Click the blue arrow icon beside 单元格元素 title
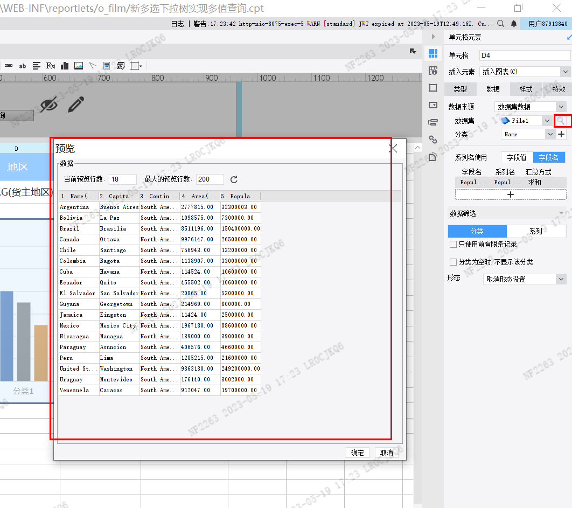Image resolution: width=572 pixels, height=508 pixels. (569, 37)
